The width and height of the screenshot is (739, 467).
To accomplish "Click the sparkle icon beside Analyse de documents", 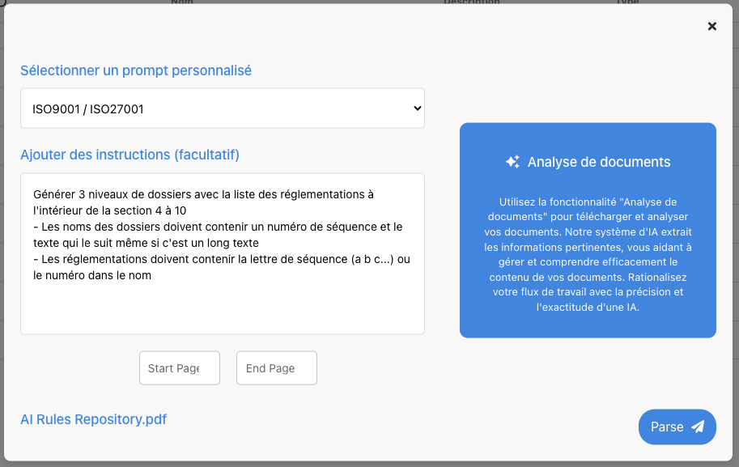I will tap(512, 162).
